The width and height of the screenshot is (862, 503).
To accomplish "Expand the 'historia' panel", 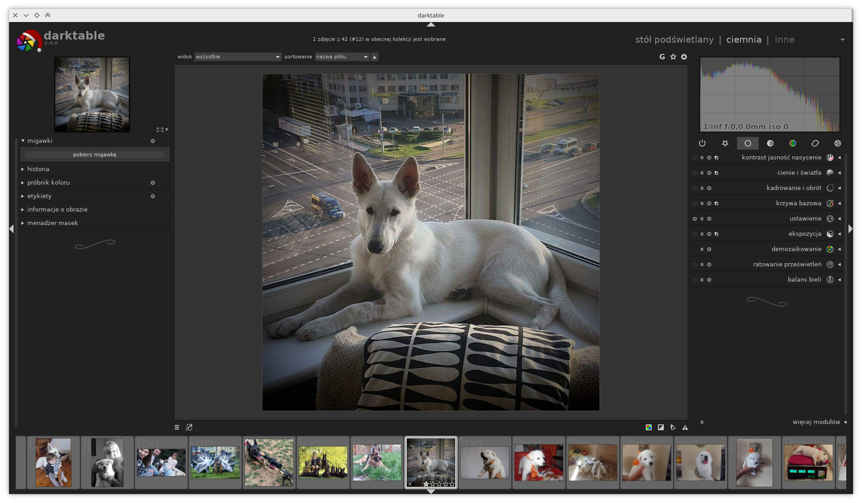I will 38,169.
